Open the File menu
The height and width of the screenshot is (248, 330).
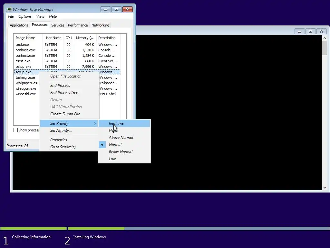pos(11,16)
